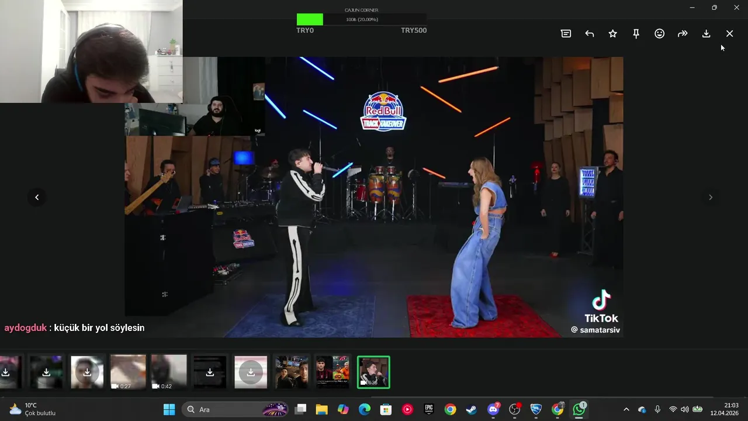Click the reply arrow icon

pos(590,34)
